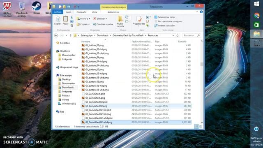Refresh the Resources folder view
The height and width of the screenshot is (148, 263).
(x=178, y=36)
